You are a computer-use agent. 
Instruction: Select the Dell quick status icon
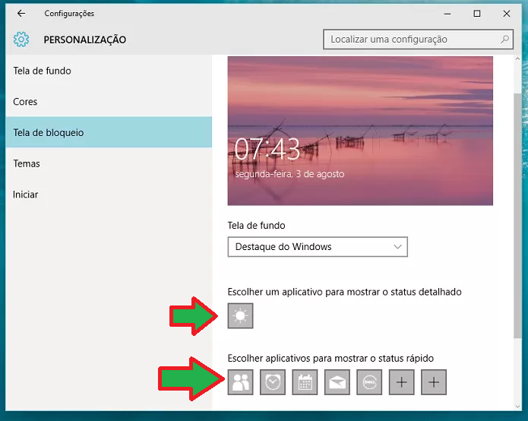[369, 382]
